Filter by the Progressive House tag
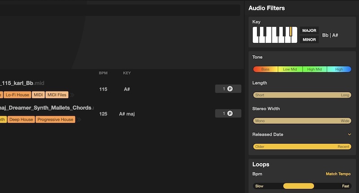 tap(55, 119)
